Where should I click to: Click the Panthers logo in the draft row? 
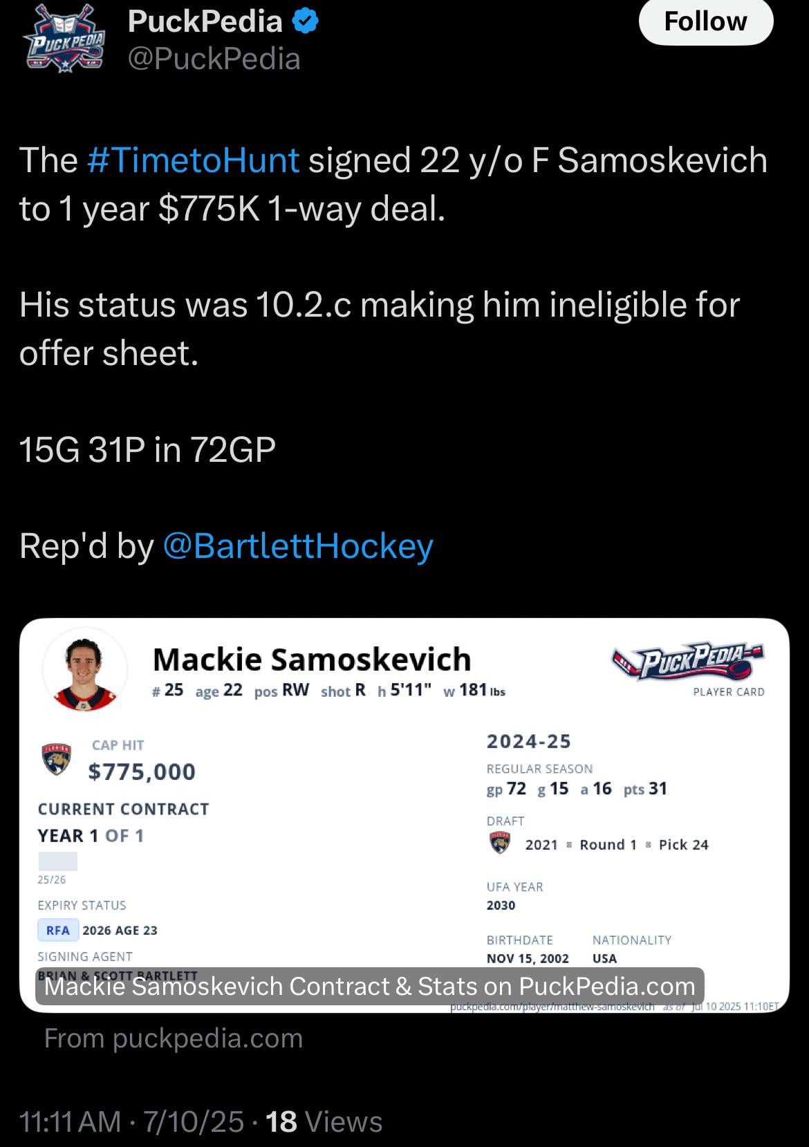point(500,843)
